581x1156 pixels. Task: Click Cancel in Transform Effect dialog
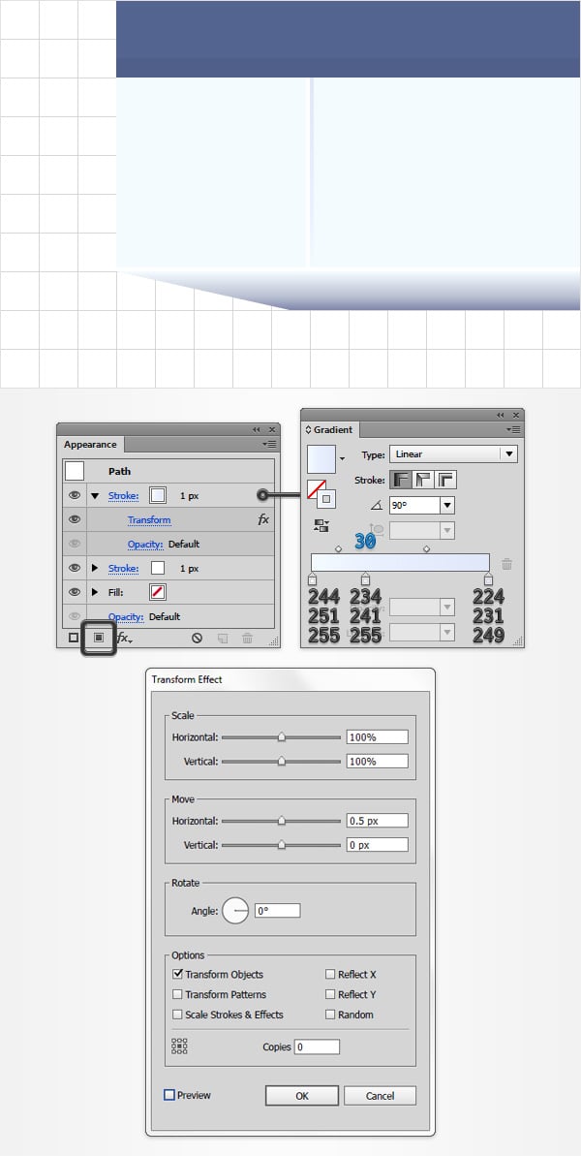(380, 1096)
